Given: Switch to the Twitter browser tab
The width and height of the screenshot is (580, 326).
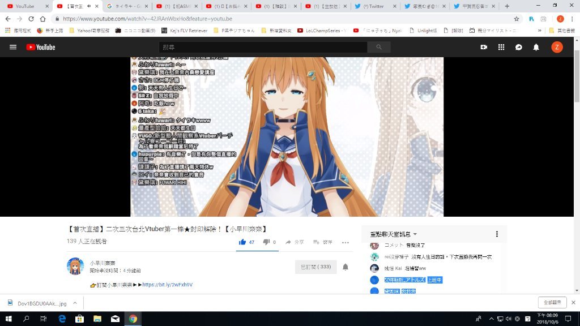Looking at the screenshot, I should (x=372, y=6).
